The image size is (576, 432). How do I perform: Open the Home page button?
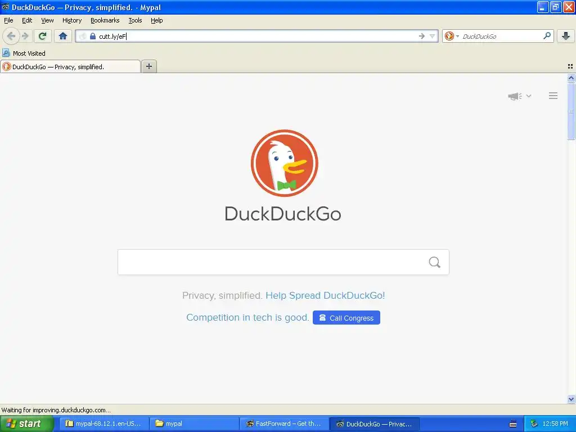tap(63, 36)
